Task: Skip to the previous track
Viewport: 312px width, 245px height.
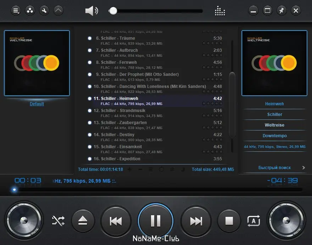Action: pyautogui.click(x=116, y=221)
